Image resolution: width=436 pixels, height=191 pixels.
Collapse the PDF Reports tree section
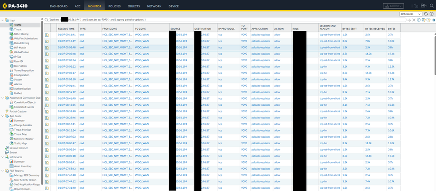(2, 170)
